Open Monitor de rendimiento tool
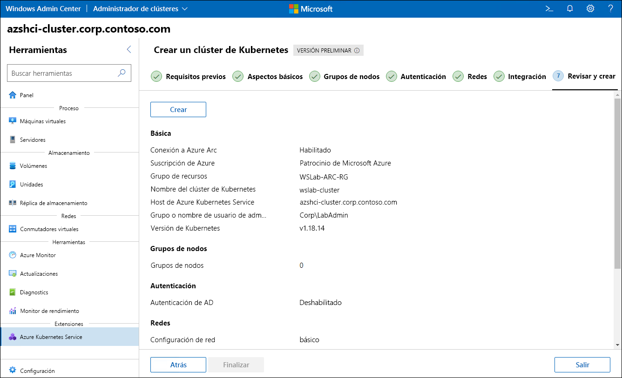622x378 pixels. click(x=69, y=311)
